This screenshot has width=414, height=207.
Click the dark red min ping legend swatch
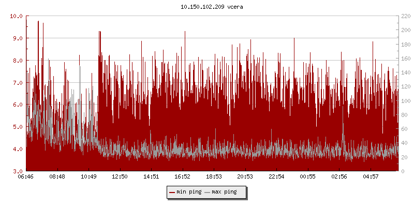tap(172, 192)
